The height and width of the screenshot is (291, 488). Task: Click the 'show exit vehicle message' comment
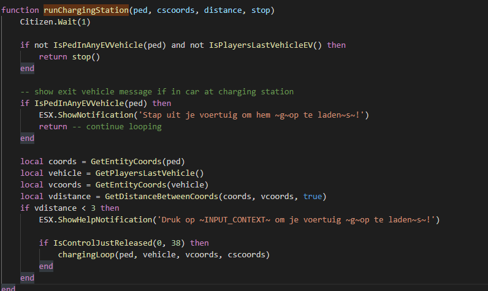(x=156, y=92)
